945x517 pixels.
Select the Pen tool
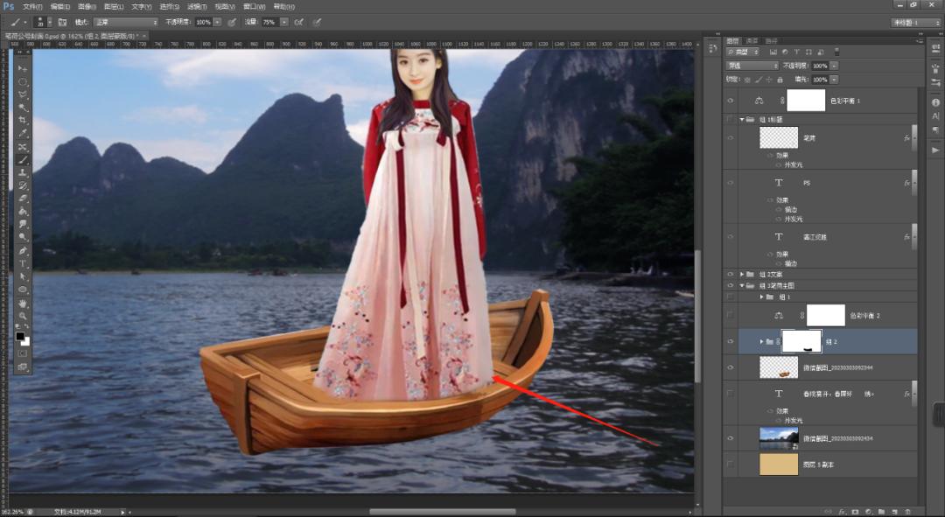point(22,251)
